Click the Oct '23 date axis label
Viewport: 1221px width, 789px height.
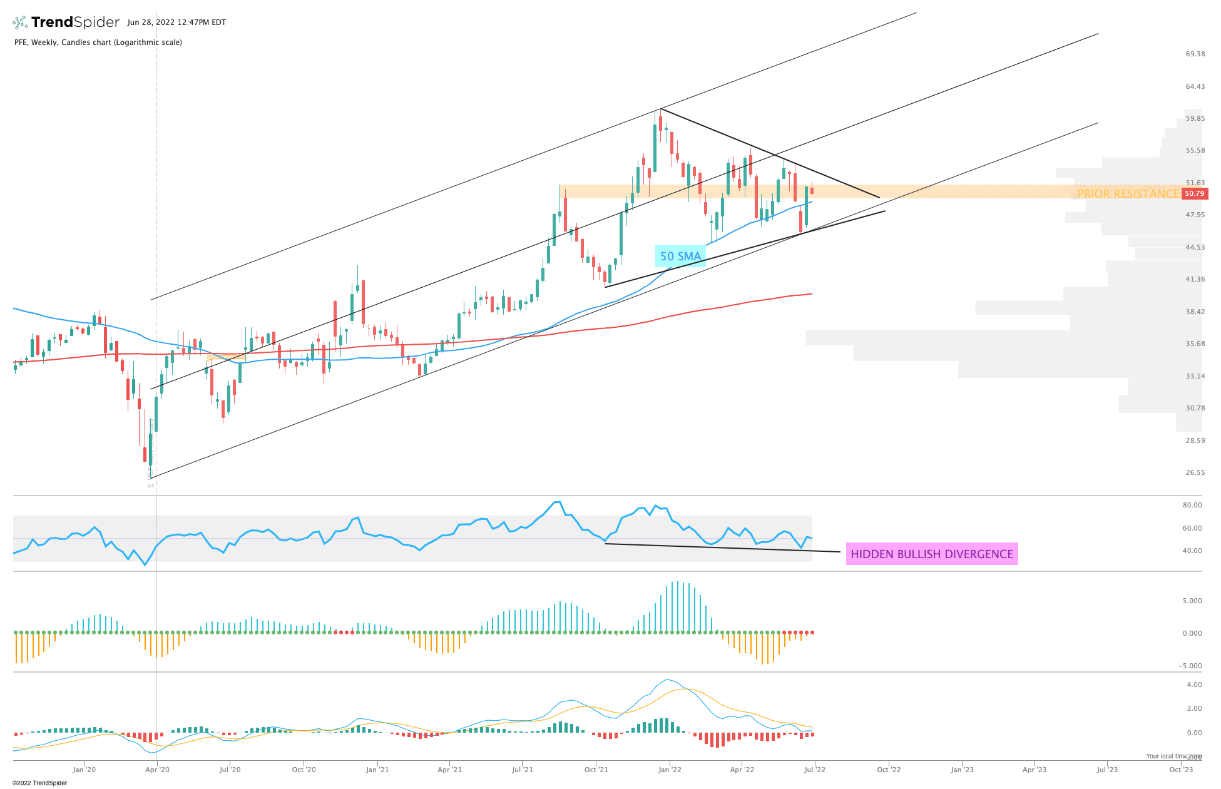click(x=1181, y=769)
